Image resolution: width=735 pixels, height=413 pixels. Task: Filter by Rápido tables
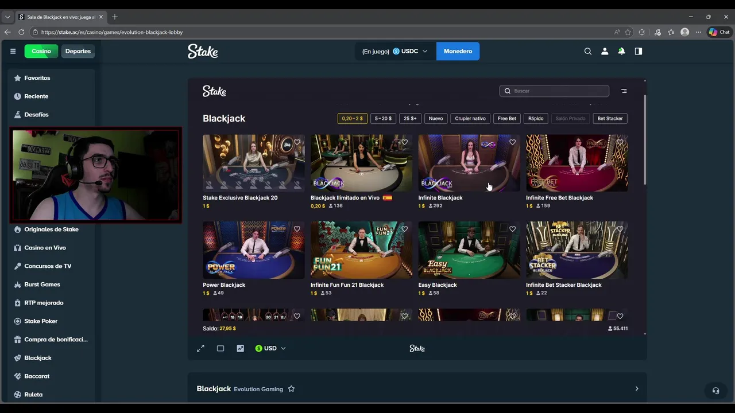tap(536, 118)
